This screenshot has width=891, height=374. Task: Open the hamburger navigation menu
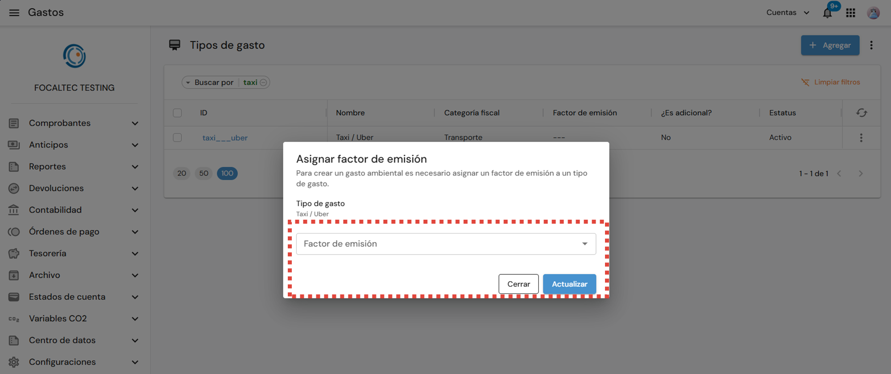14,12
